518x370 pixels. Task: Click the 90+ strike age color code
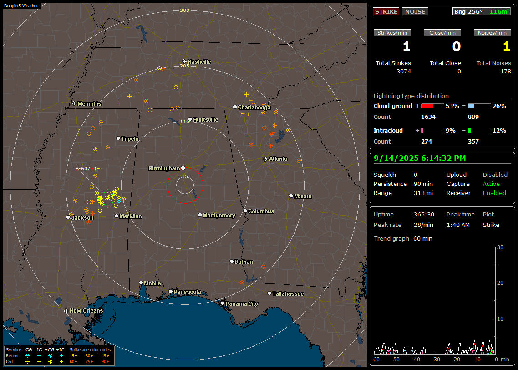coord(105,362)
